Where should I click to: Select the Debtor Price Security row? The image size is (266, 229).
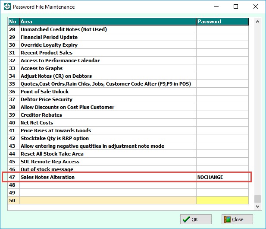pyautogui.click(x=128, y=99)
